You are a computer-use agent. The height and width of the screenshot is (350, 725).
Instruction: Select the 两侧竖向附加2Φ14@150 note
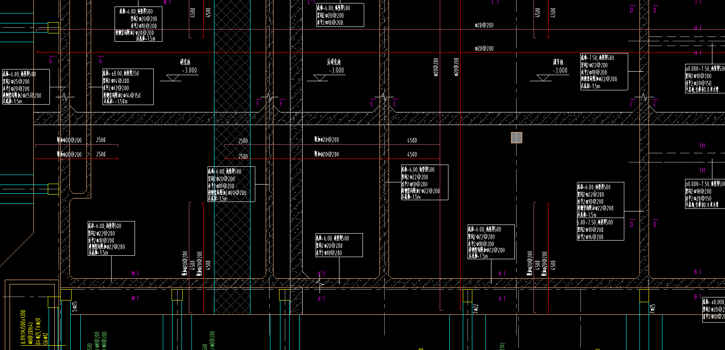tap(122, 95)
